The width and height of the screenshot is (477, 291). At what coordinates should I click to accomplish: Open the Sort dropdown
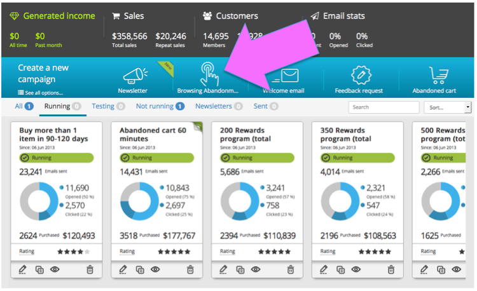448,107
